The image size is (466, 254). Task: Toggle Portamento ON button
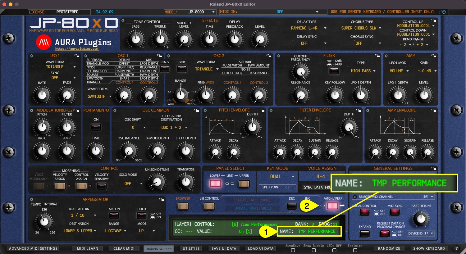coord(96,127)
